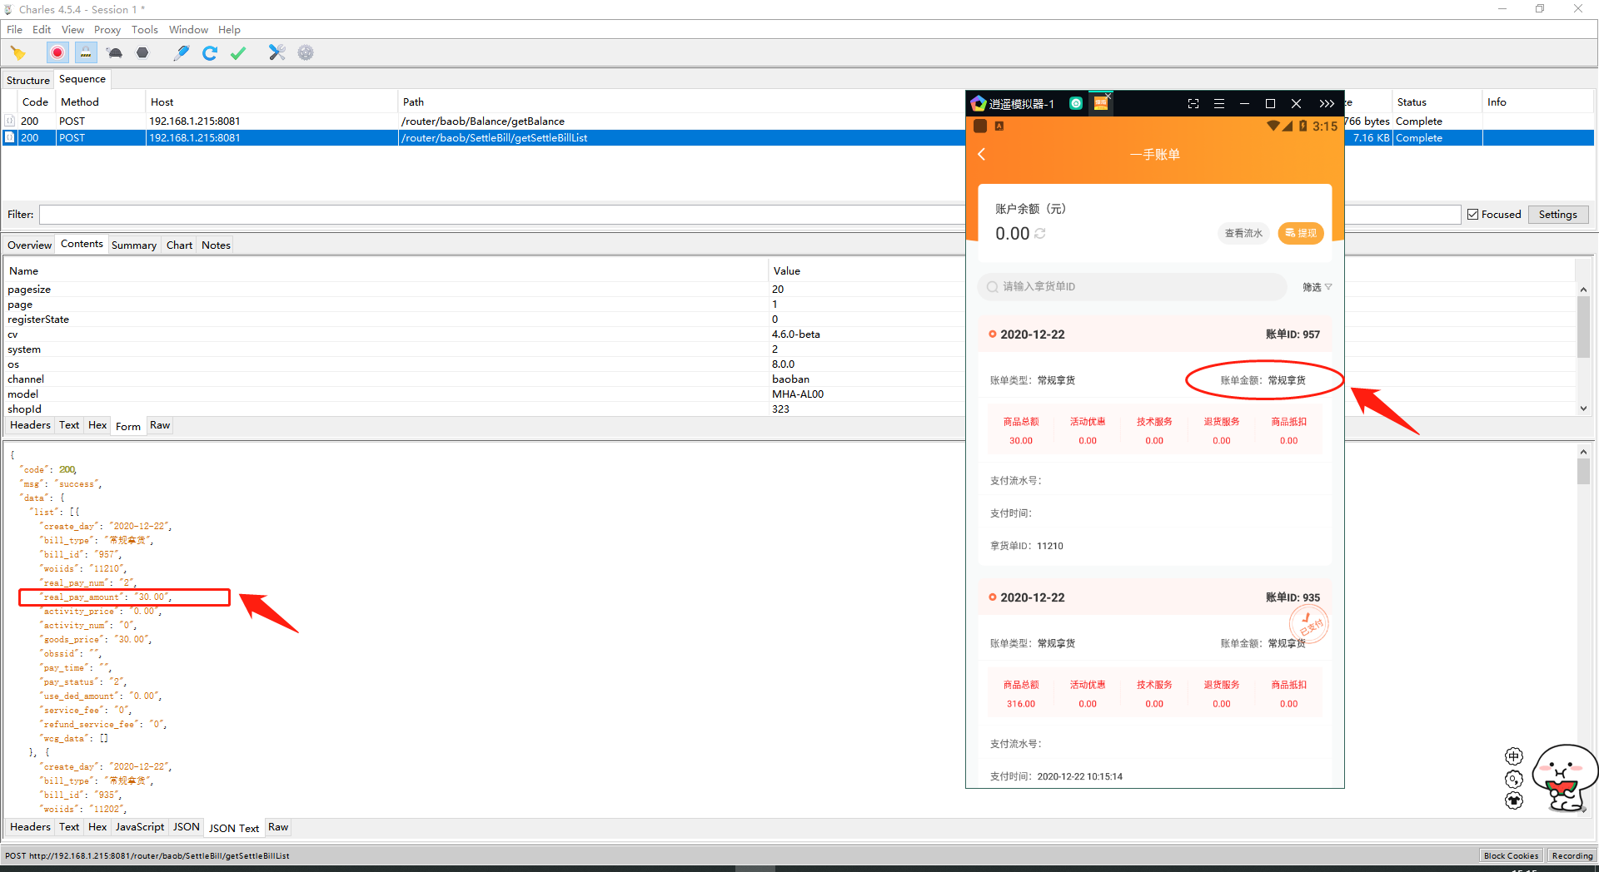Open the Tools menu
This screenshot has width=1599, height=872.
(x=144, y=30)
